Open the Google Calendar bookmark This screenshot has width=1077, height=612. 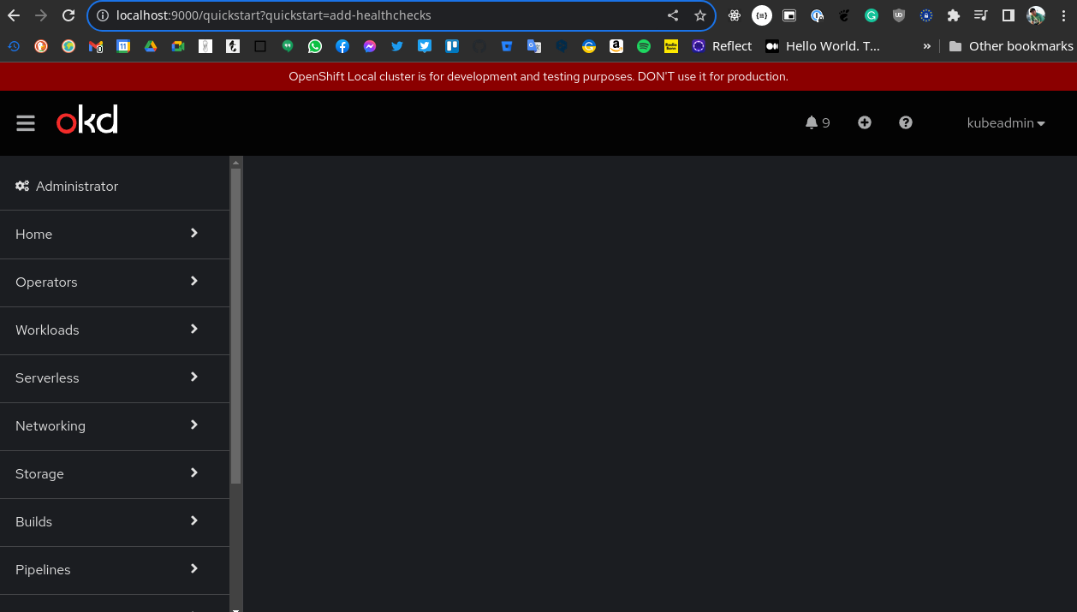(x=123, y=46)
